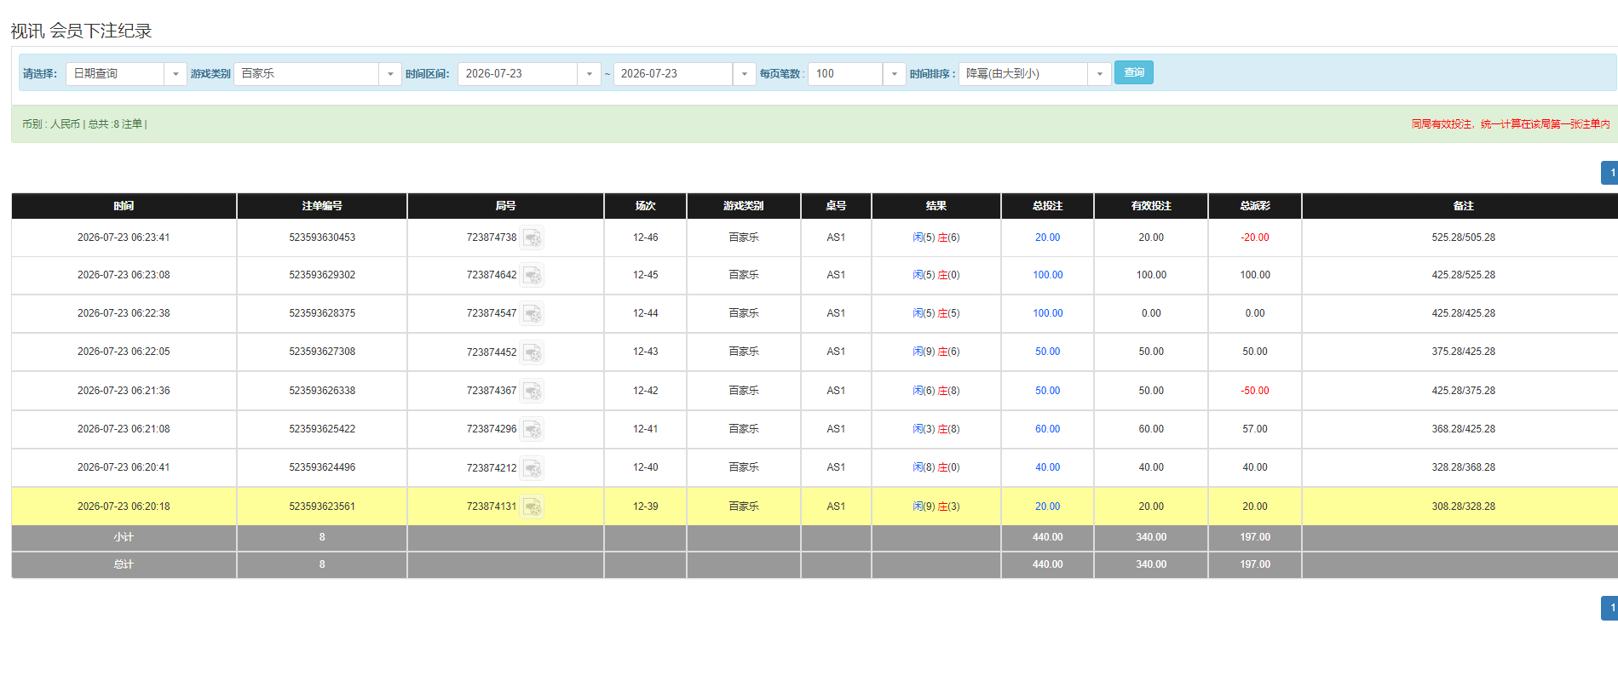Open round detail icon for 723874547
The height and width of the screenshot is (681, 1618).
coord(533,313)
